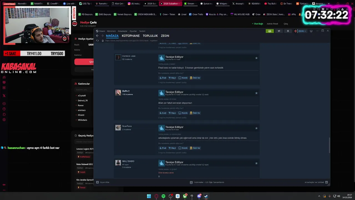
Task: Click thumbs-up icon on PATRICK JANE review
Action: (161, 58)
